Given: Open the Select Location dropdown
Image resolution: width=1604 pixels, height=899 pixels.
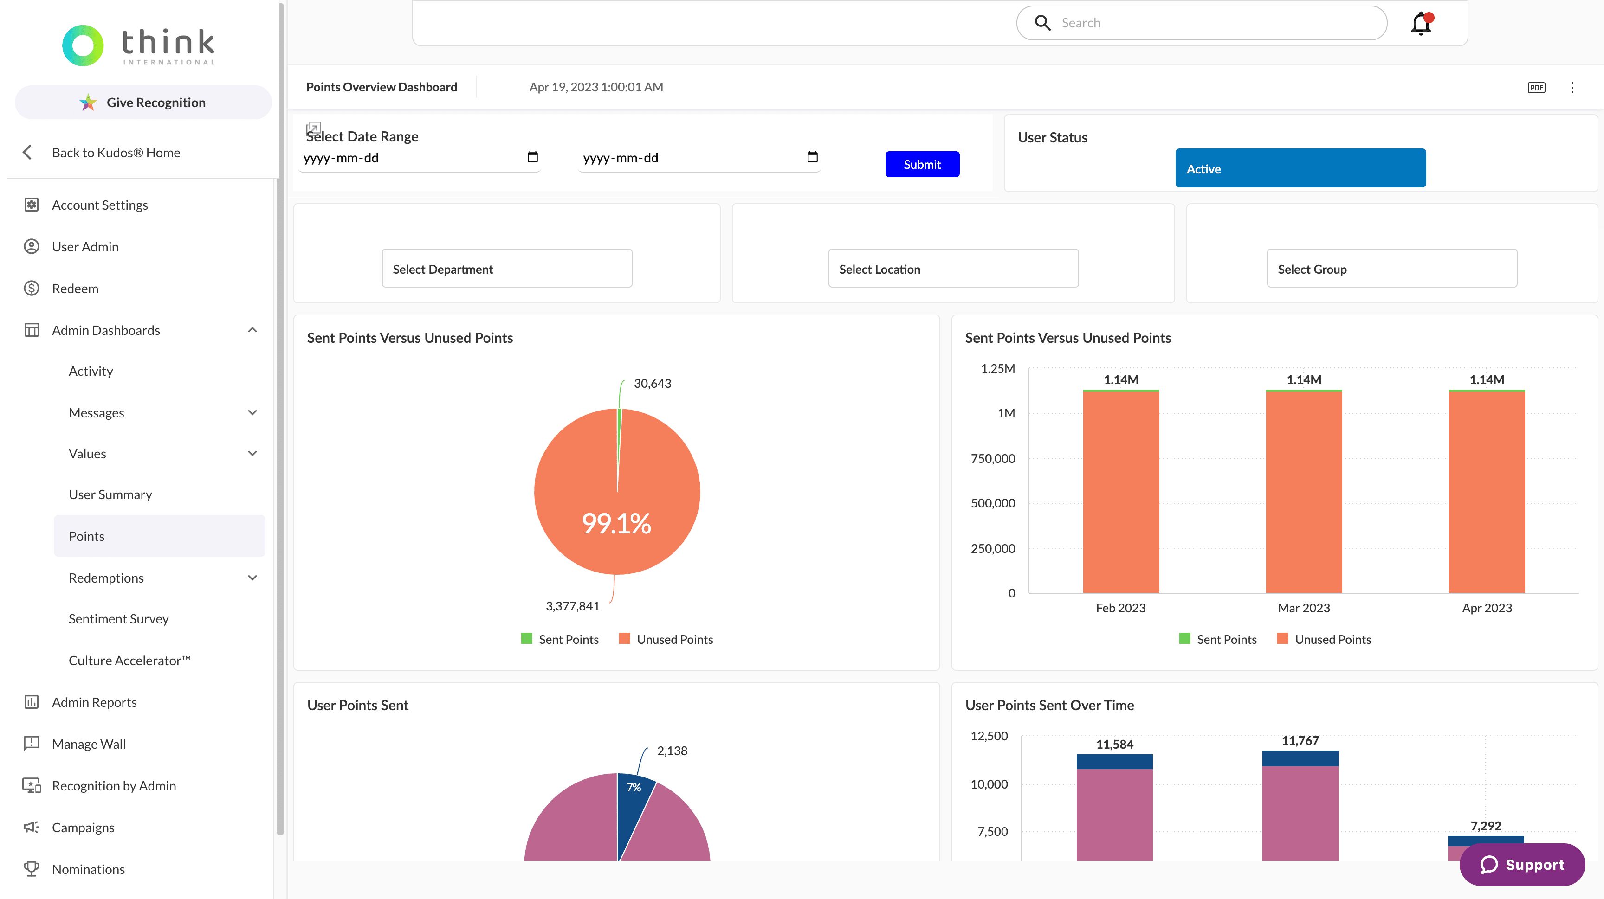Looking at the screenshot, I should click(953, 268).
